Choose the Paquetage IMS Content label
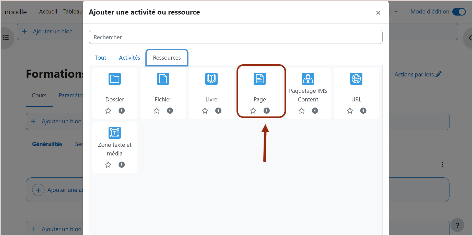The image size is (473, 236). point(308,95)
